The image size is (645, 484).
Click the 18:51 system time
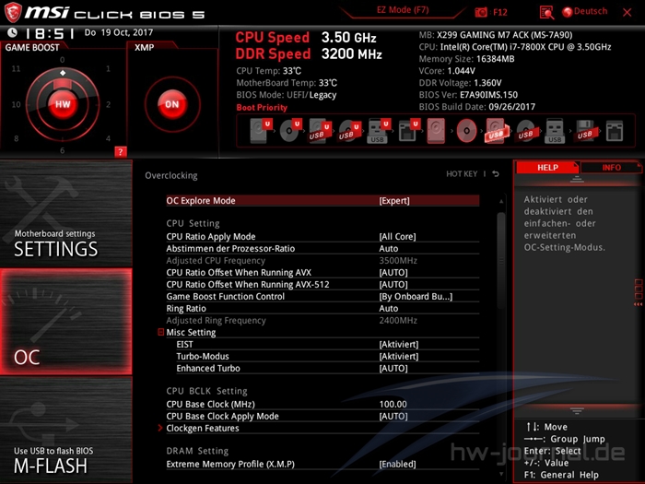click(50, 33)
